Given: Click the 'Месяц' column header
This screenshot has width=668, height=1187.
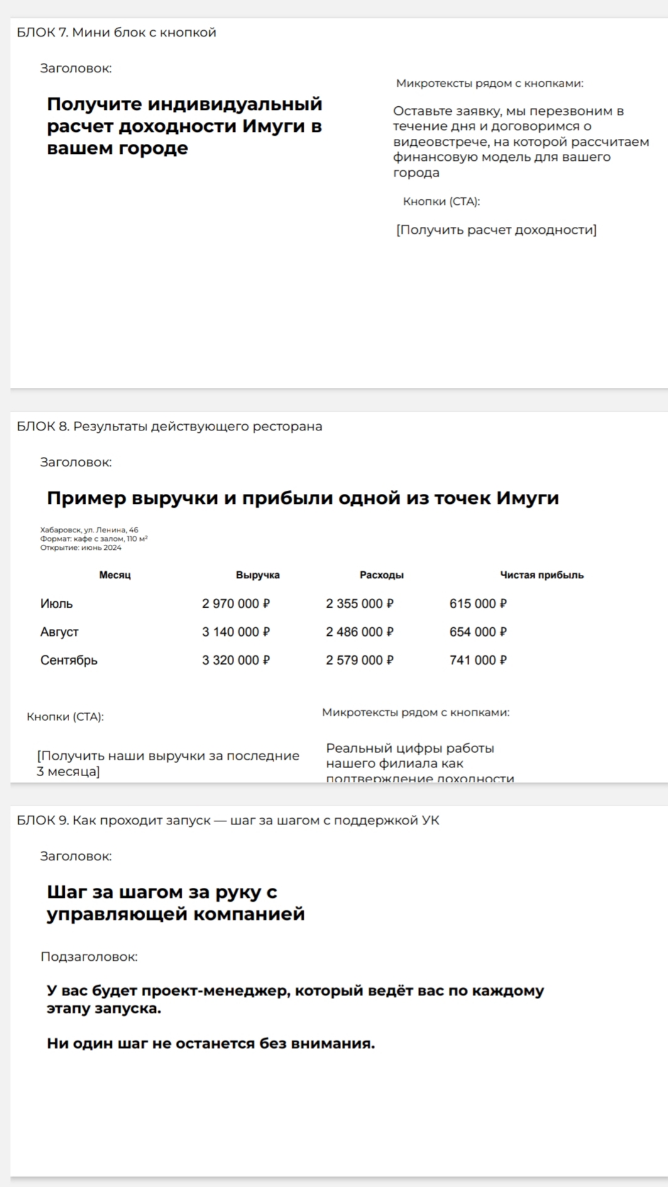Looking at the screenshot, I should click(115, 575).
